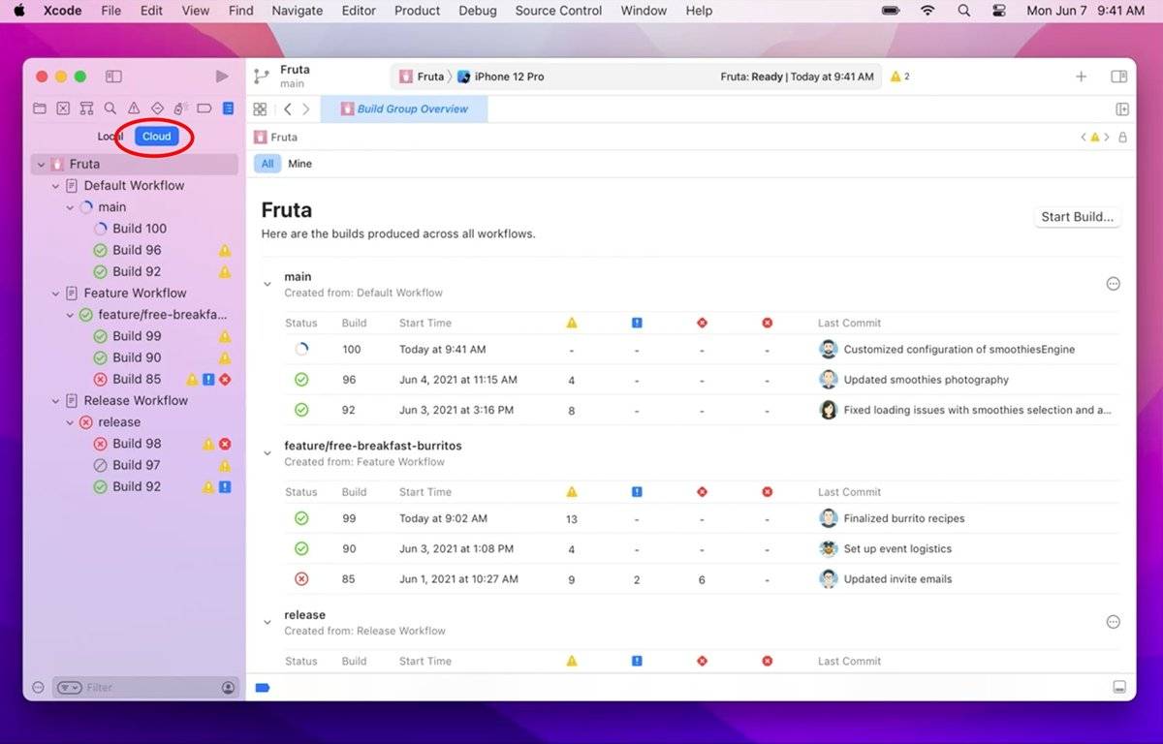Collapse the main build group section
This screenshot has width=1163, height=744.
tap(267, 285)
